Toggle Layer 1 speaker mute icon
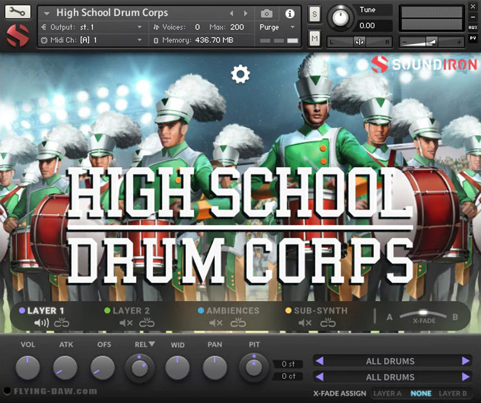Image resolution: width=481 pixels, height=403 pixels. pos(42,323)
